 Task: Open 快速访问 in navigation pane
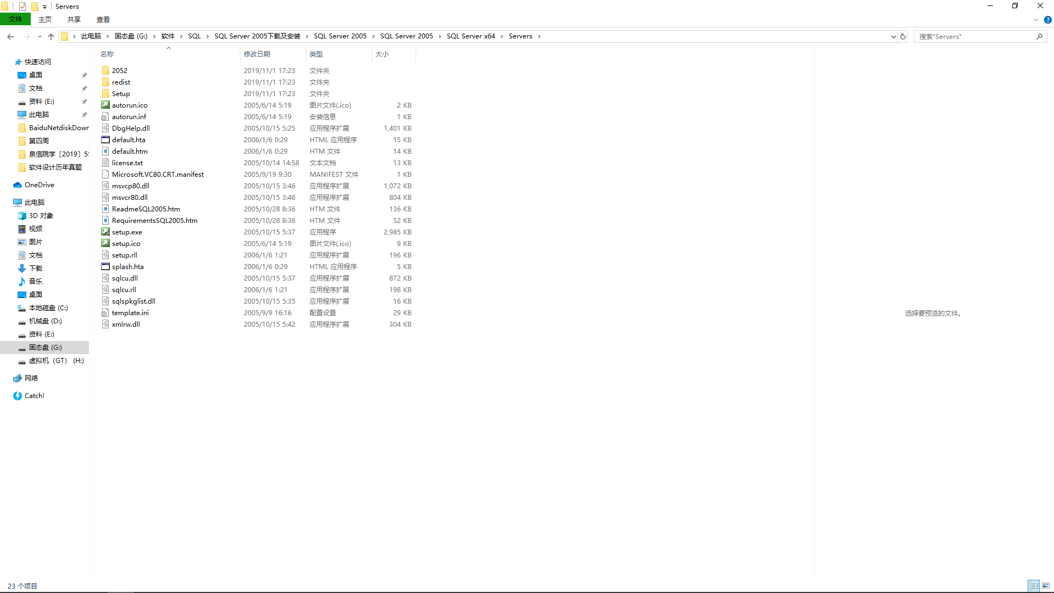click(x=37, y=62)
